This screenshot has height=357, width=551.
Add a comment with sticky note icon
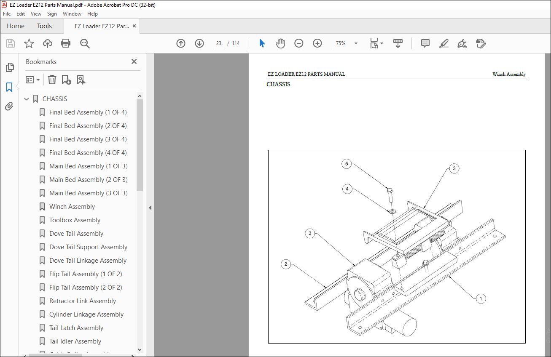(425, 43)
